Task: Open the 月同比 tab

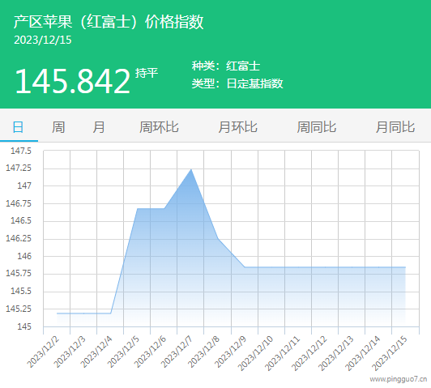Action: click(395, 127)
